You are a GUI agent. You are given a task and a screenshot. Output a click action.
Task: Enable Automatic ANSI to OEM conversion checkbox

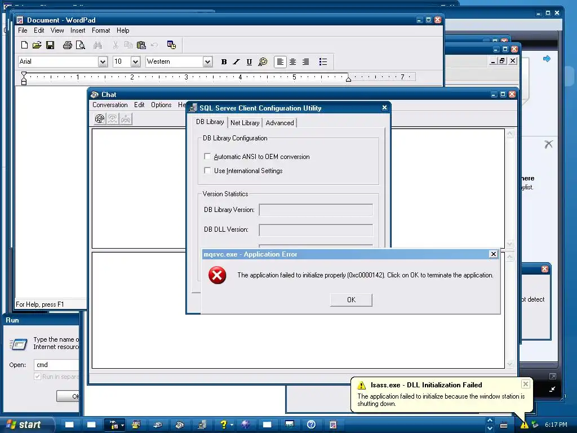tap(207, 157)
